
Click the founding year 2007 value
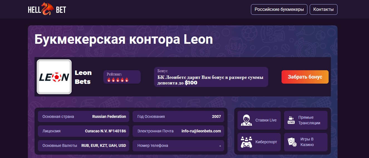216,116
